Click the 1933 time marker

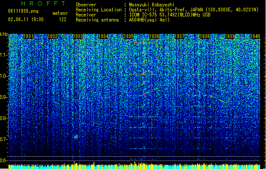78,36
